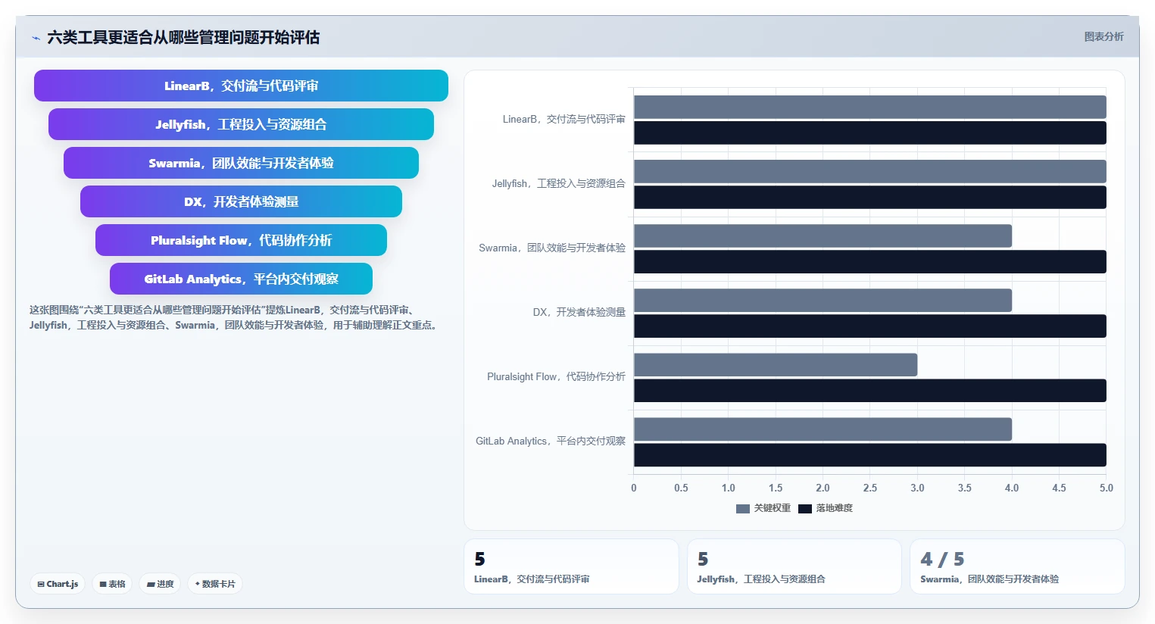Click the Swarmia data card showing 4 / 5

click(1017, 566)
